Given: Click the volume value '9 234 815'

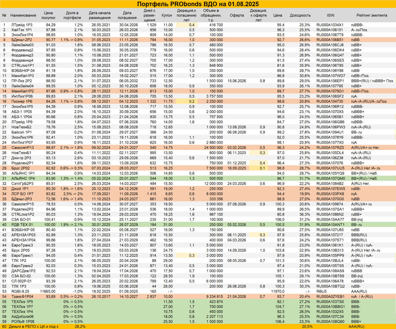Looking at the screenshot, I should click(x=214, y=297).
